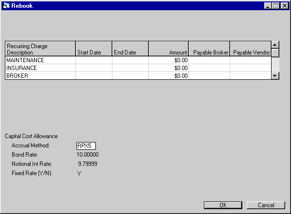Click the scroll down arrow of charges table

pos(275,76)
